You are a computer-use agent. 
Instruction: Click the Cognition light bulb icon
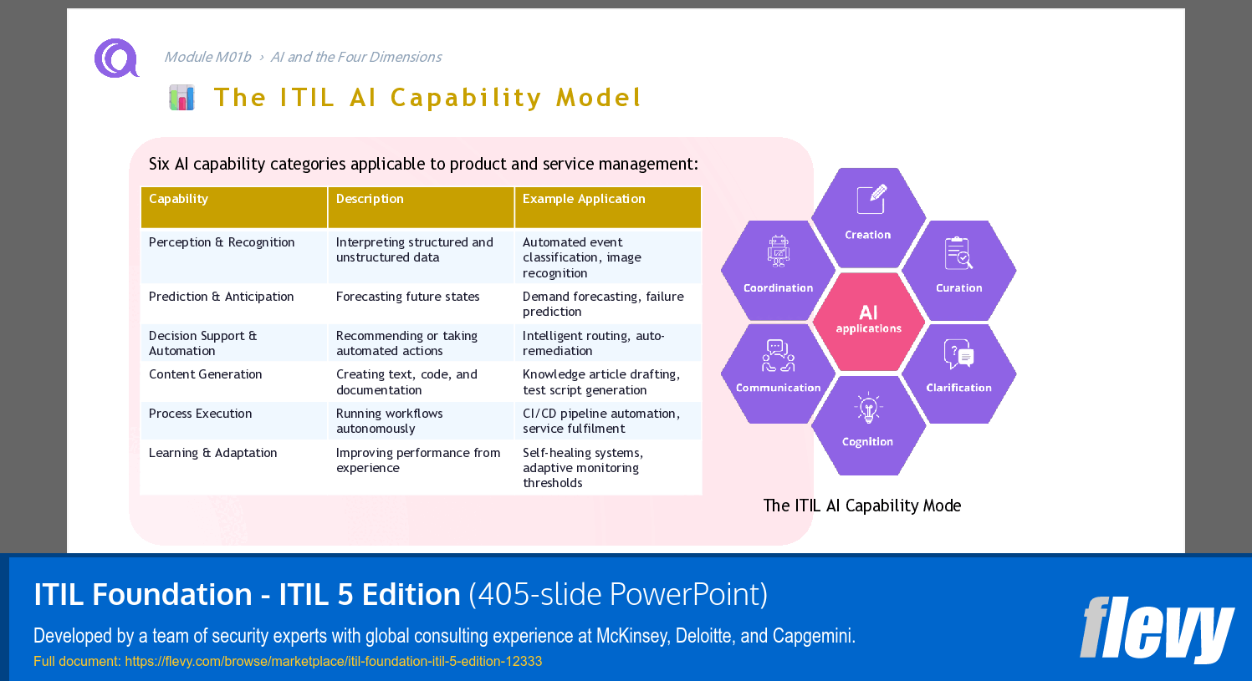[x=868, y=408]
